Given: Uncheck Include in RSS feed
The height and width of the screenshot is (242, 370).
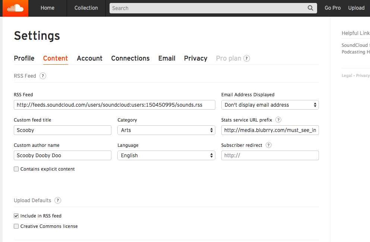Looking at the screenshot, I should point(16,216).
